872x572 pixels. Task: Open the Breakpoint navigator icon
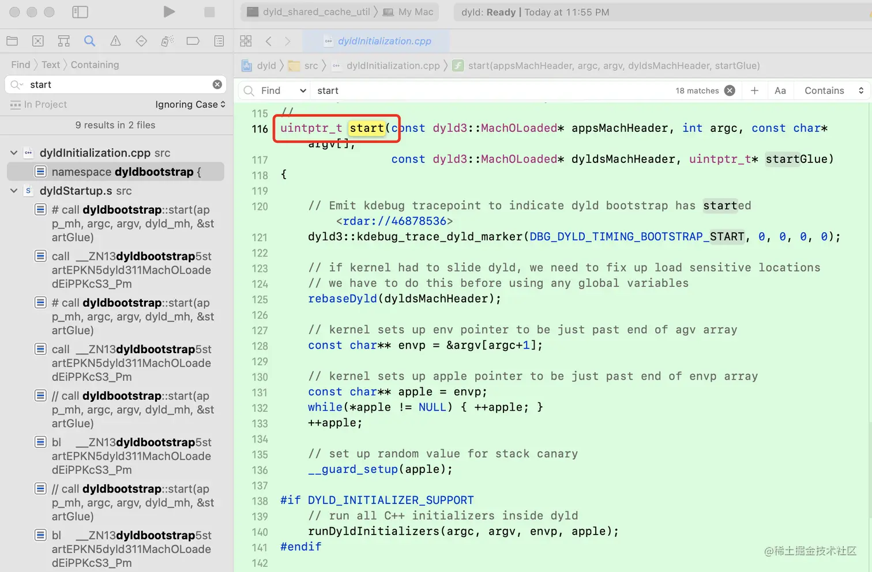193,41
